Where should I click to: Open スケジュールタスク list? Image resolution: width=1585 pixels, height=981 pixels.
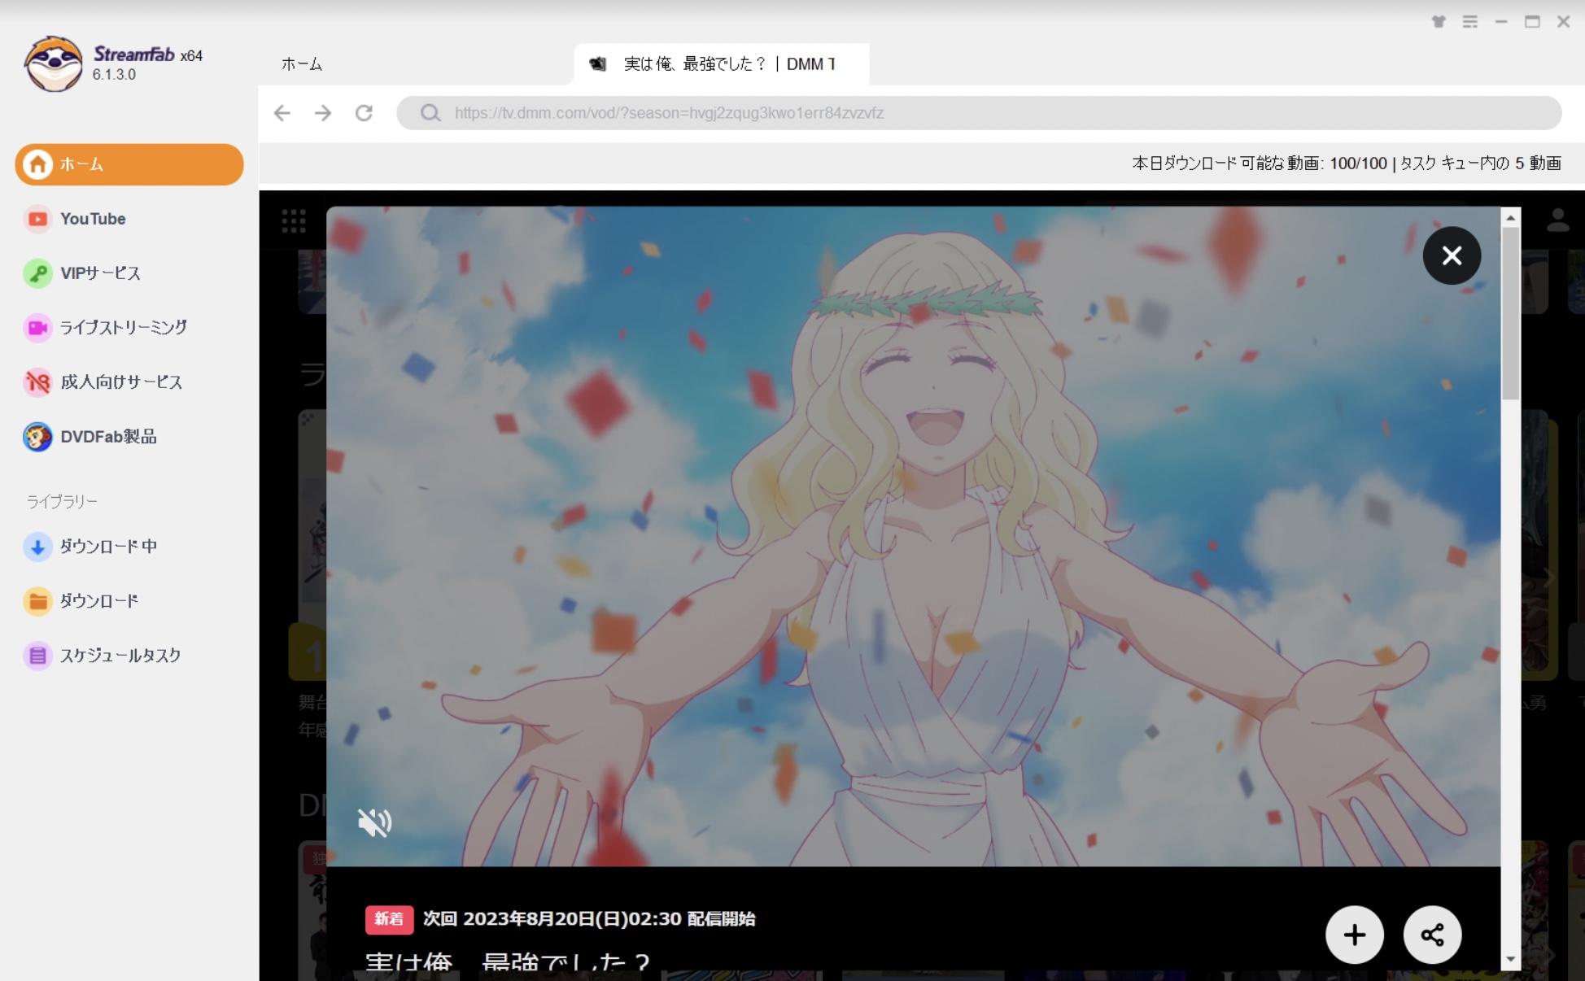[120, 656]
